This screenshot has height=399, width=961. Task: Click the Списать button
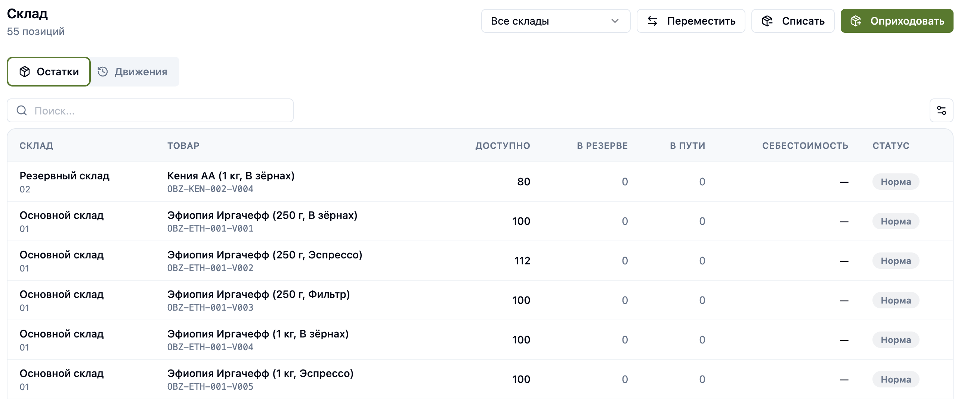pyautogui.click(x=793, y=21)
